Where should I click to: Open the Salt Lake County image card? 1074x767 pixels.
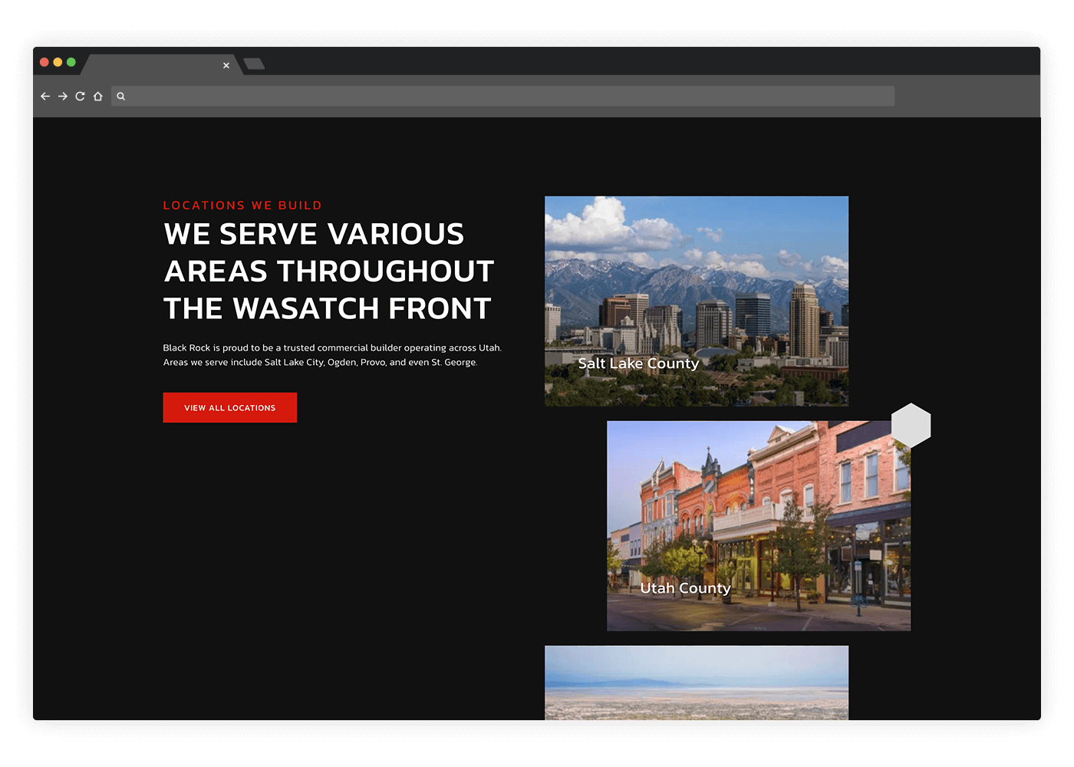click(x=697, y=301)
